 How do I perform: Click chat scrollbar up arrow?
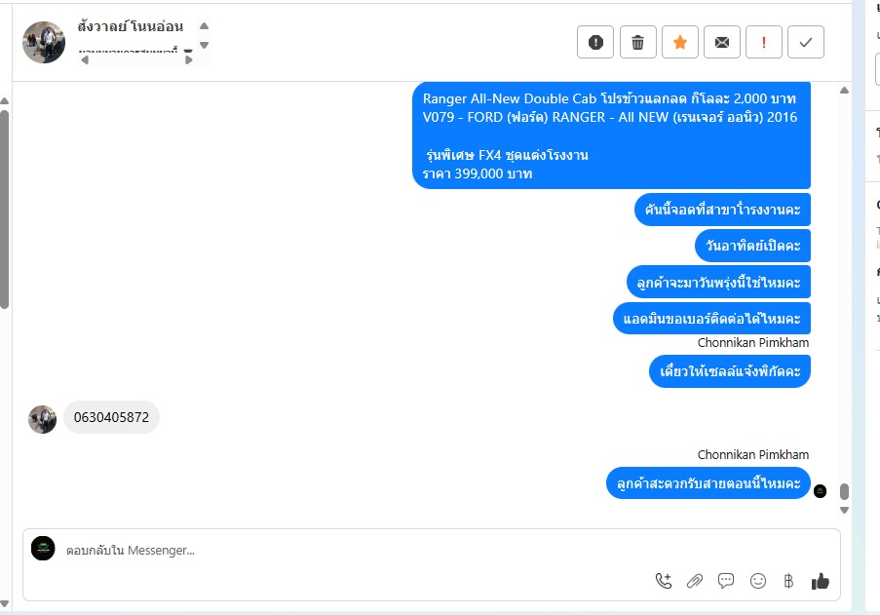pyautogui.click(x=844, y=91)
